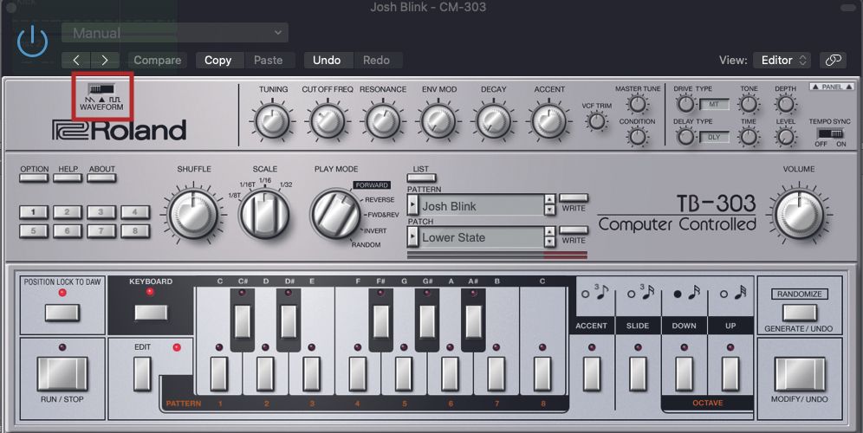Click the RUN / STOP button
This screenshot has height=433, width=863.
[62, 374]
